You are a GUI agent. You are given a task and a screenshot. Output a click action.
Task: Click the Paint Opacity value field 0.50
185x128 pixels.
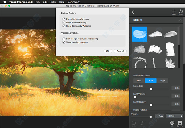pyautogui.click(x=176, y=104)
